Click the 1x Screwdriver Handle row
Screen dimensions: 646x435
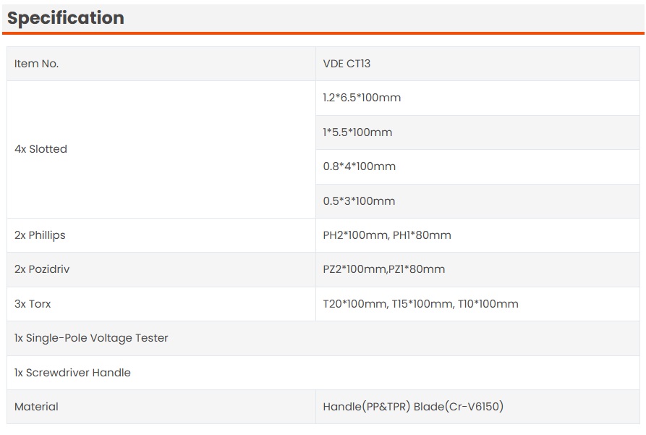(x=72, y=373)
